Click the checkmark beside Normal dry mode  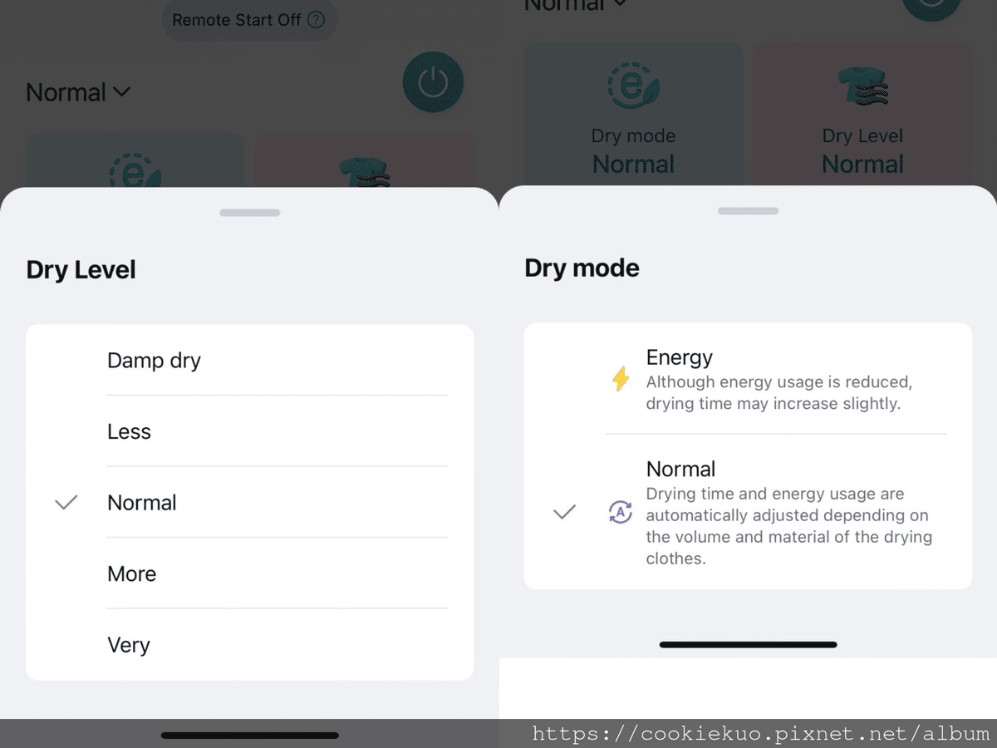click(564, 513)
